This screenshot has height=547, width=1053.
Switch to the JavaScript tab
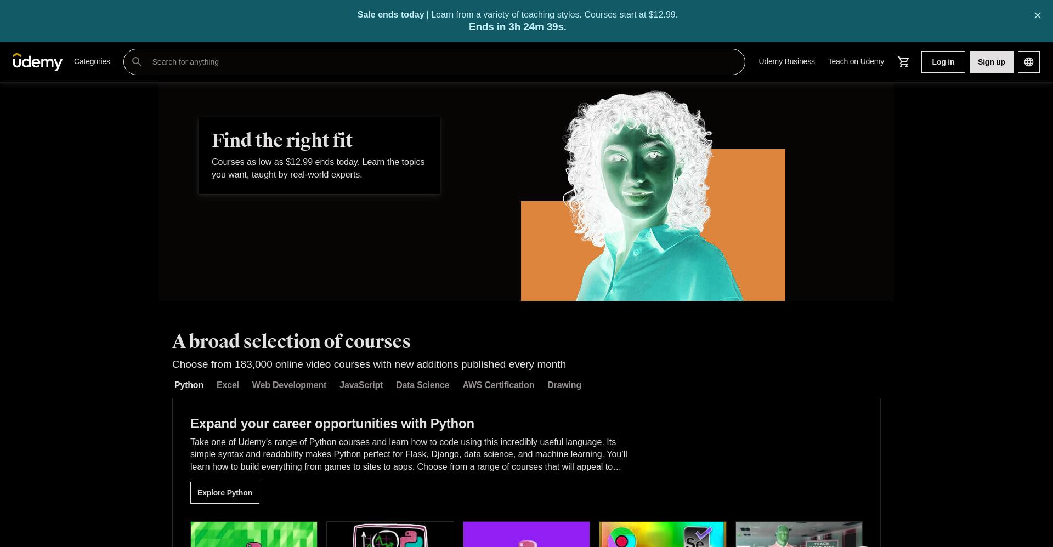pyautogui.click(x=361, y=385)
